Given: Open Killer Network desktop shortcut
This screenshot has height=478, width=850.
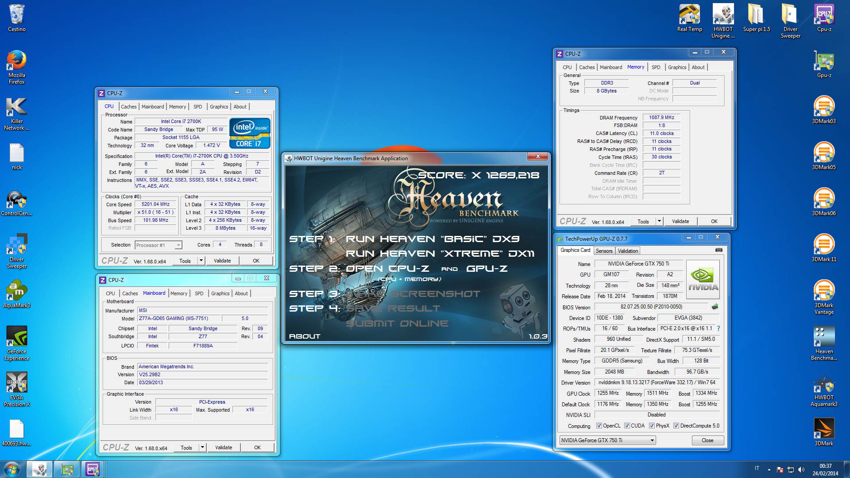Looking at the screenshot, I should [17, 113].
